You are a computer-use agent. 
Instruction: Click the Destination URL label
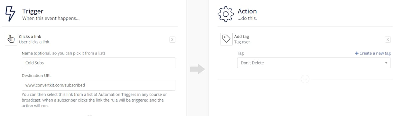coord(36,76)
